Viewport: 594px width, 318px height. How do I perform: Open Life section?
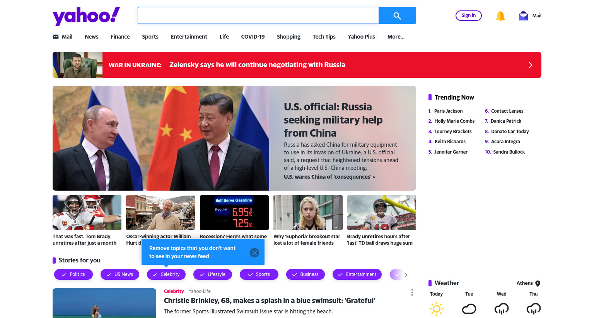(x=224, y=37)
